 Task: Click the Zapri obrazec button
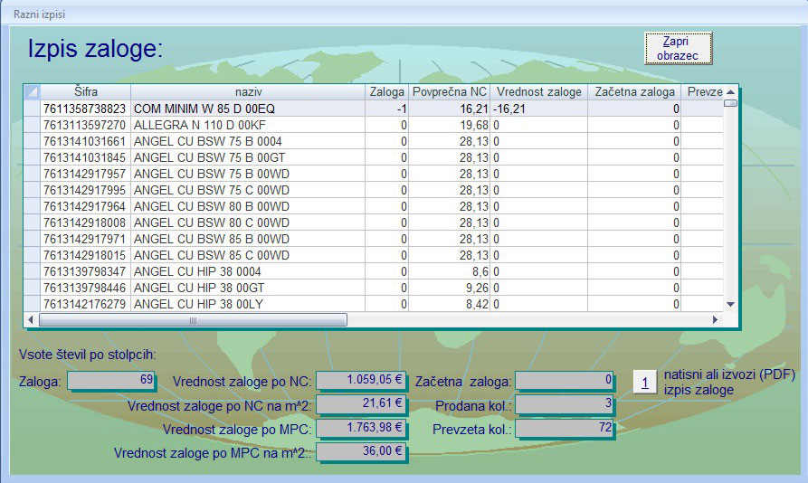pyautogui.click(x=678, y=49)
